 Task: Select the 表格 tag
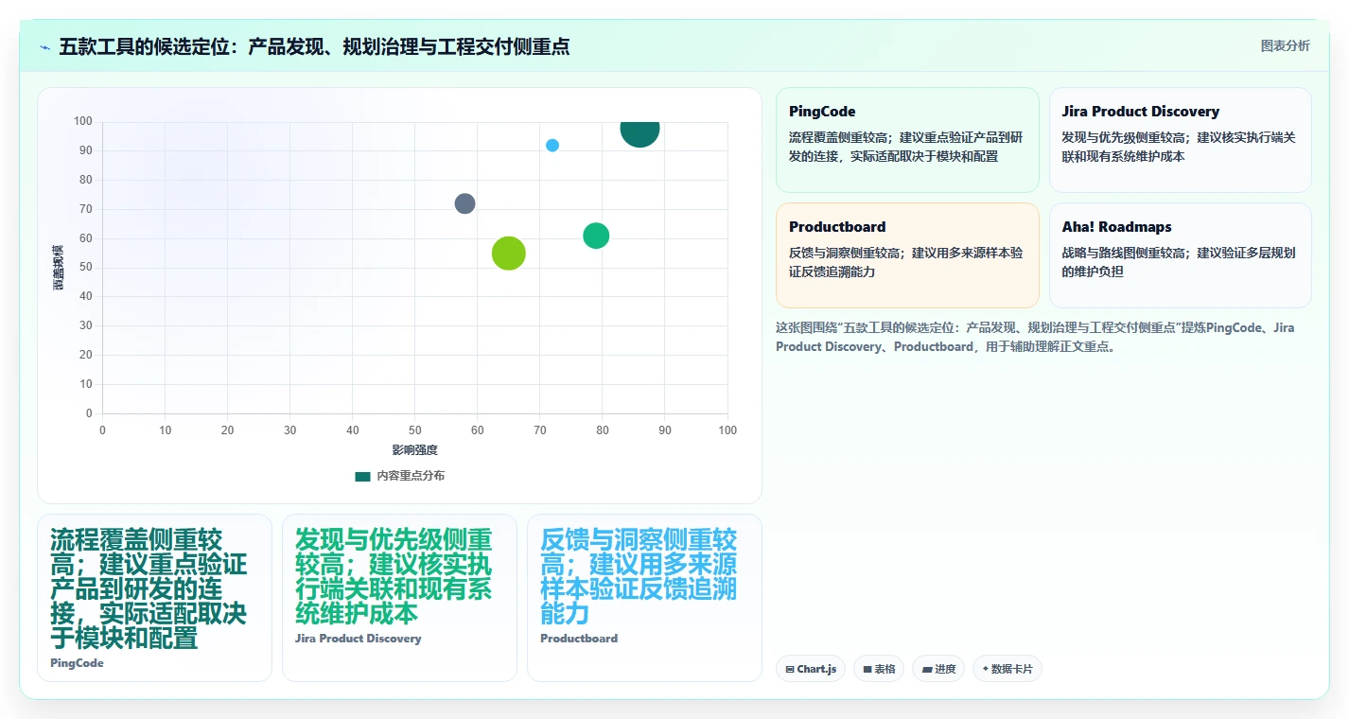(x=879, y=669)
